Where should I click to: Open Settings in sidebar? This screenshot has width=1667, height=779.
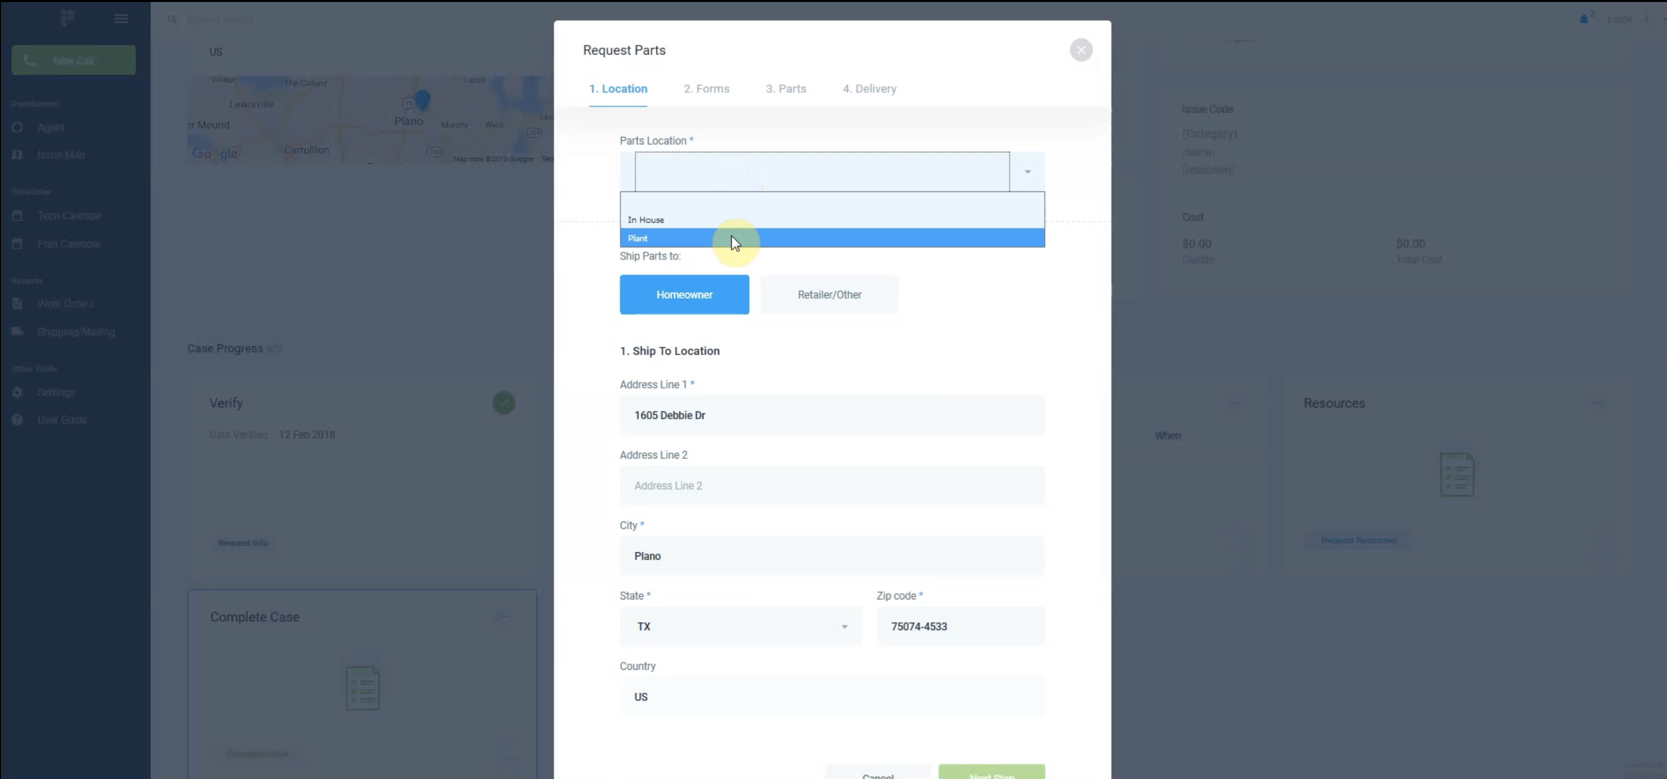[56, 393]
